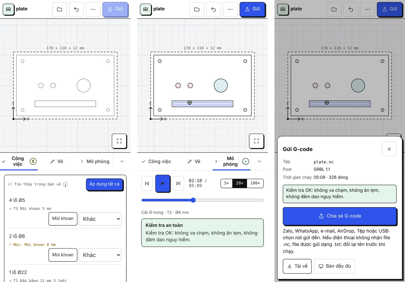Image resolution: width=405 pixels, height=282 pixels.
Task: Open the three-dots menu in the left screen
Action: pos(93,9)
